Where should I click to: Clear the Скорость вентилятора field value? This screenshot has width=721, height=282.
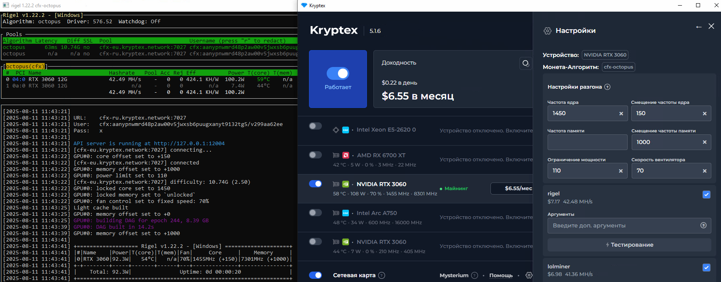click(x=705, y=171)
